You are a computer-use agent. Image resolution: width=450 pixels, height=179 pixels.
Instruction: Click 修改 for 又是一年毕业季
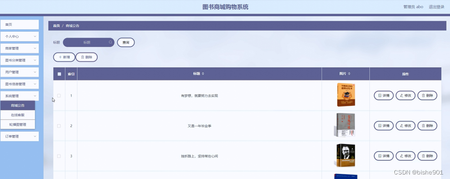pyautogui.click(x=406, y=125)
